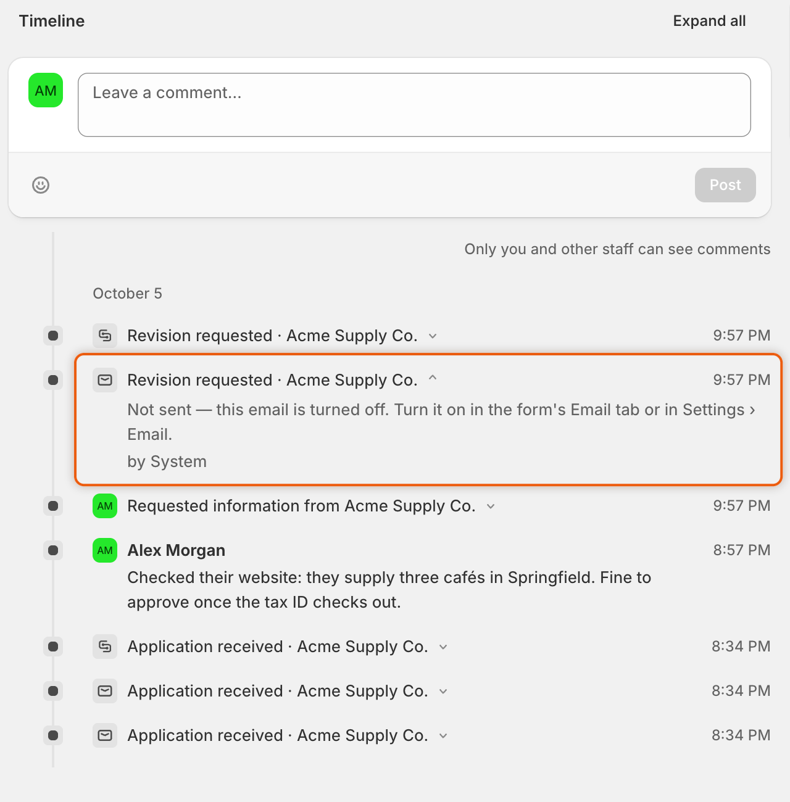Expand last Application received entry chevron

443,736
